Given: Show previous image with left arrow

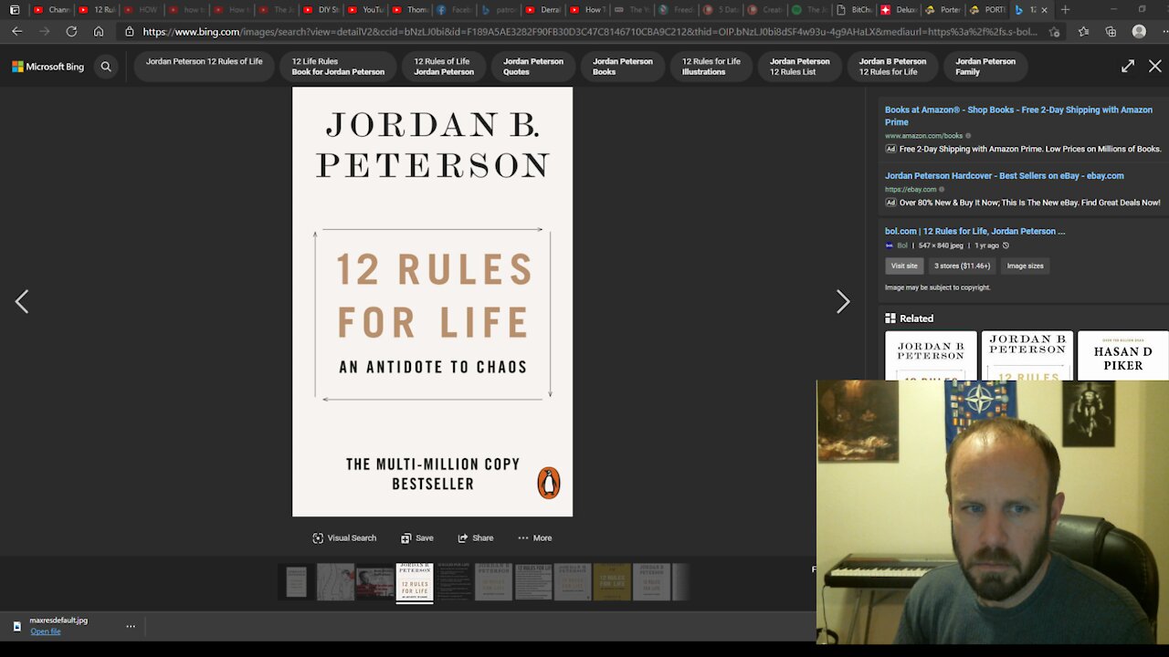Looking at the screenshot, I should click(x=22, y=301).
